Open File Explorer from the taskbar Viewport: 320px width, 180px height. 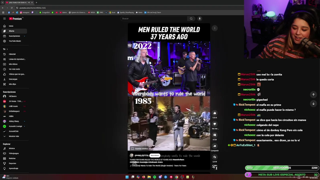(149, 177)
